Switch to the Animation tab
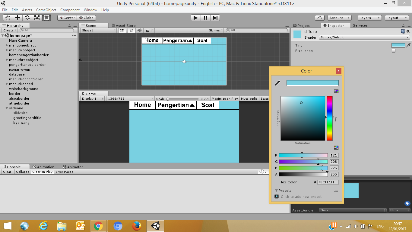The height and width of the screenshot is (232, 412). point(43,167)
